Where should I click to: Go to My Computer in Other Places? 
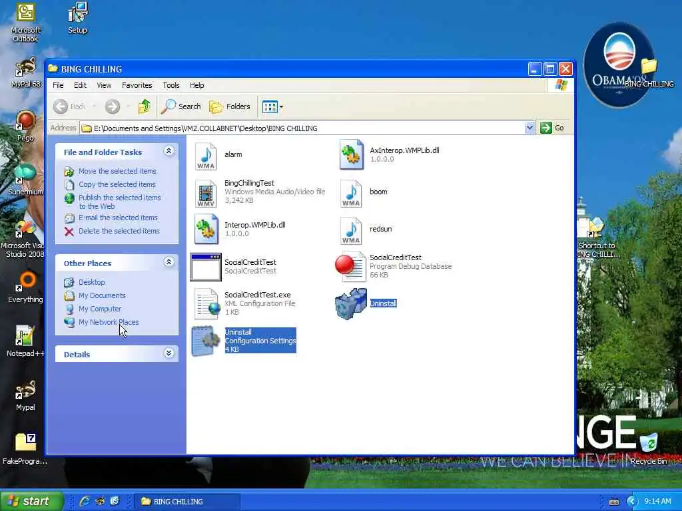click(100, 309)
